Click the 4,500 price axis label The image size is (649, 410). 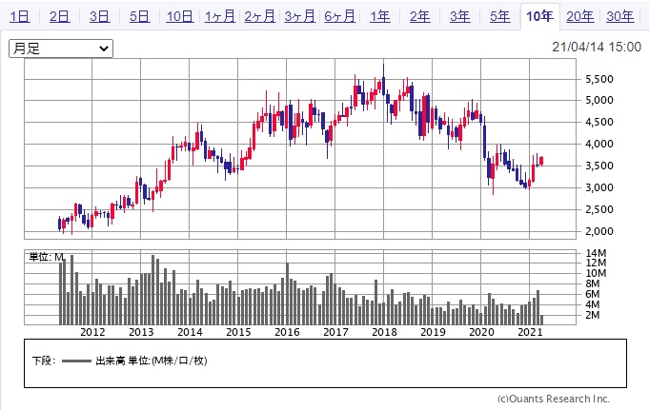coord(598,123)
